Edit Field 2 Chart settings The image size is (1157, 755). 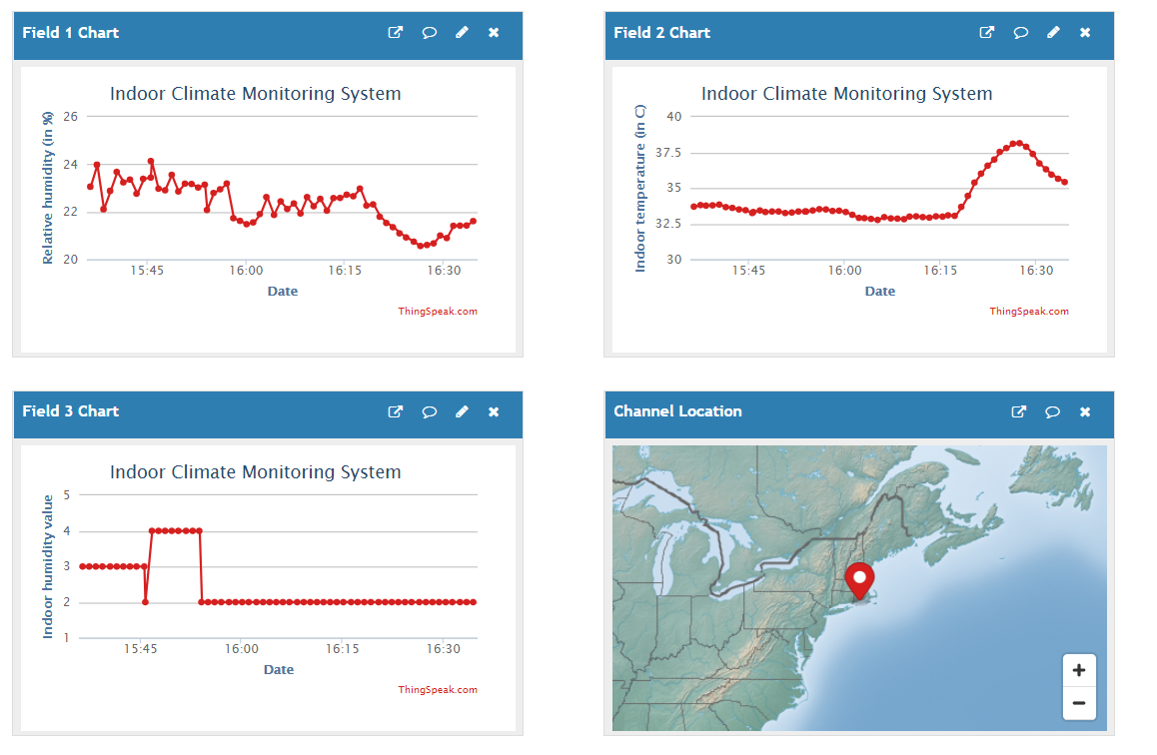1053,32
